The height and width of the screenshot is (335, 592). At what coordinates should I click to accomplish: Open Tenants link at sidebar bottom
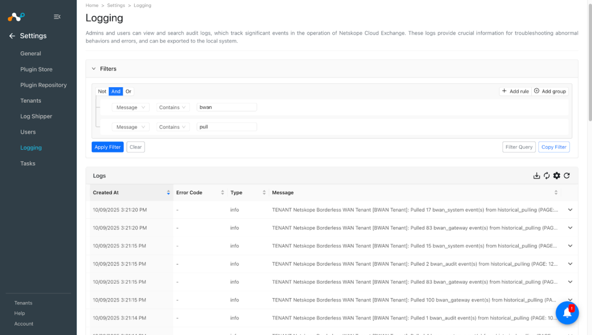point(23,303)
